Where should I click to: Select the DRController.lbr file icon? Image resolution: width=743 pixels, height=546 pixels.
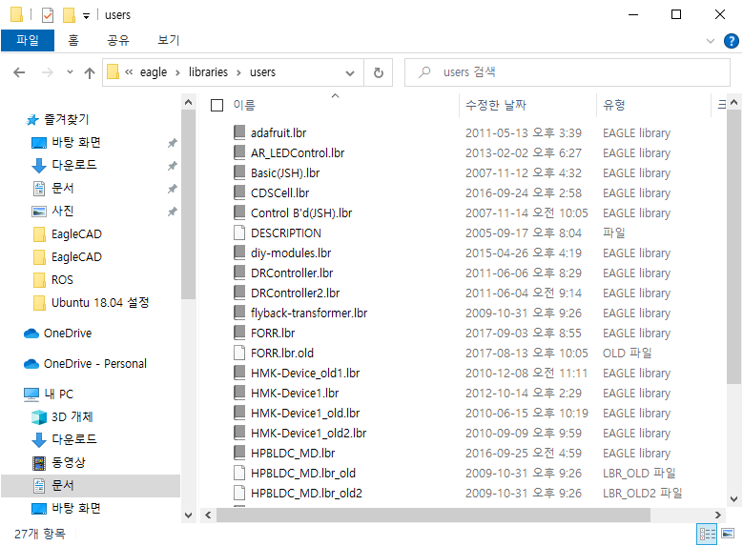click(239, 273)
